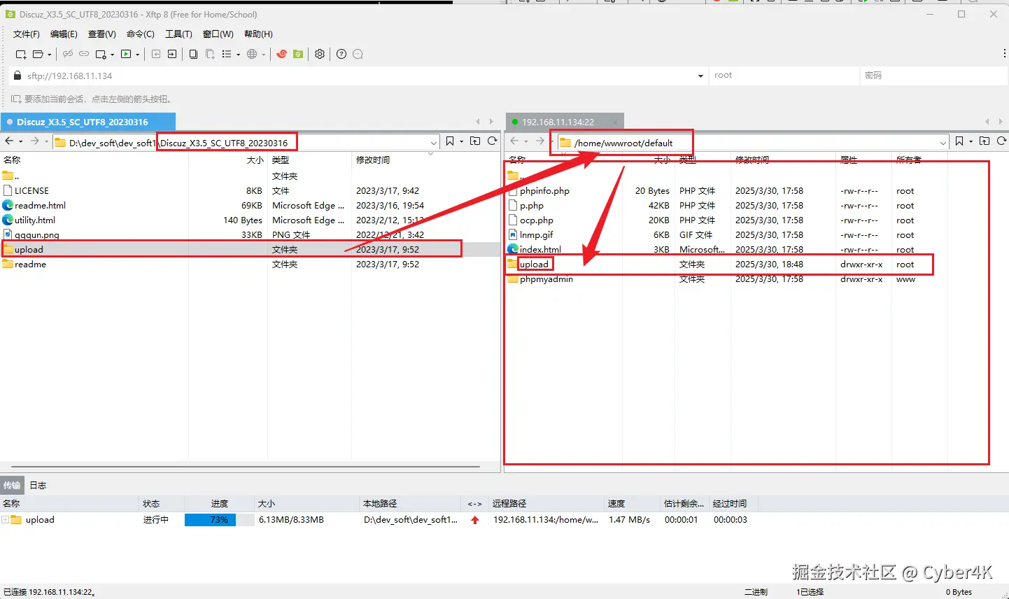Go back in the local pane
This screenshot has height=599, width=1009.
[x=9, y=141]
